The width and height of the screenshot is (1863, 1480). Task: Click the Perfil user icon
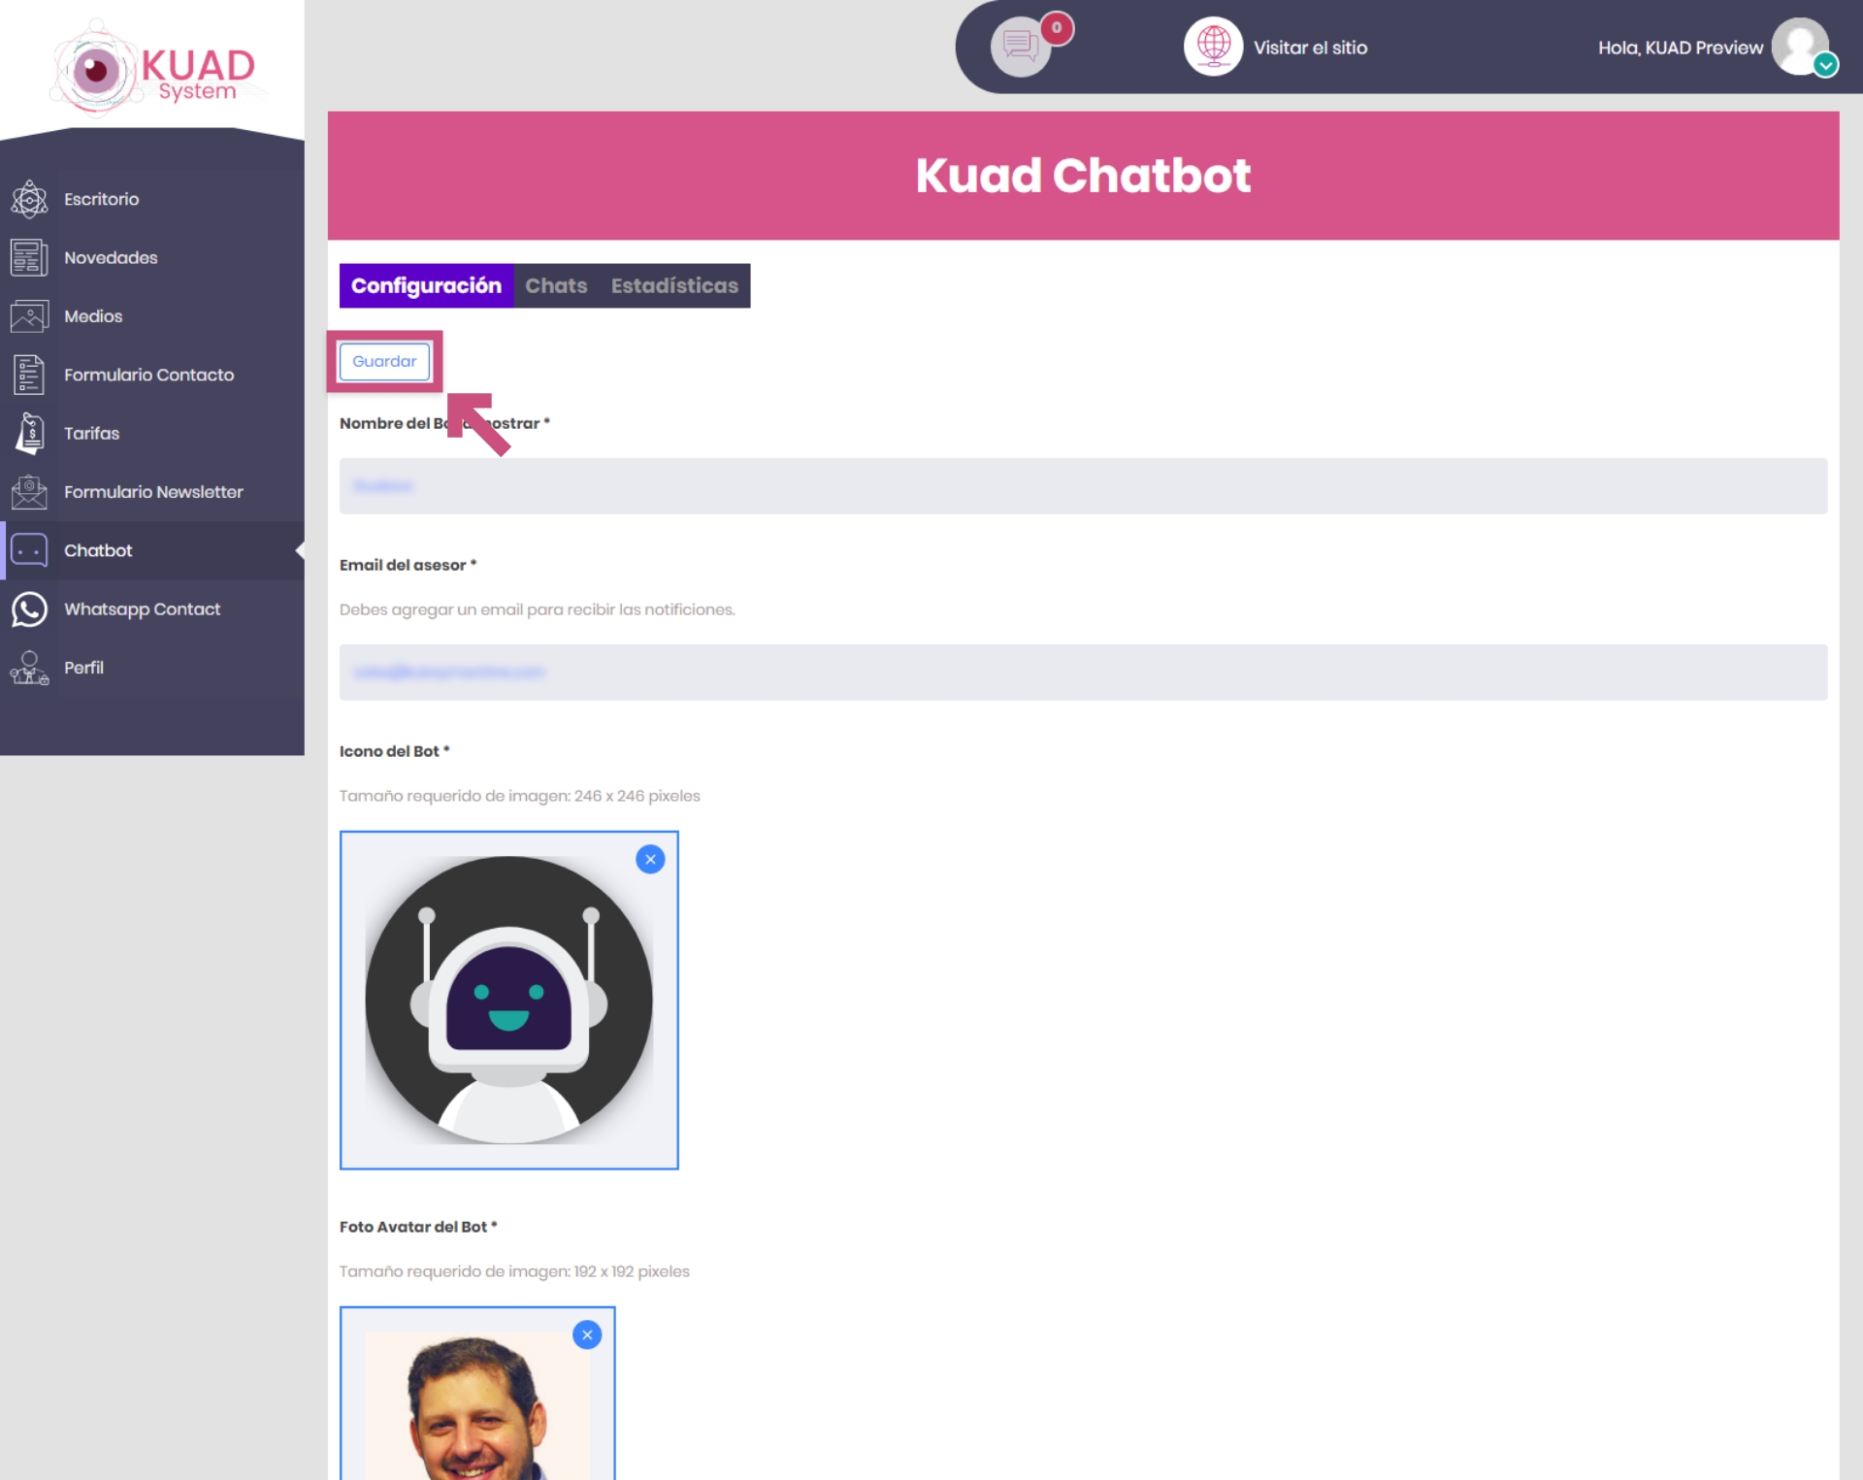[29, 668]
